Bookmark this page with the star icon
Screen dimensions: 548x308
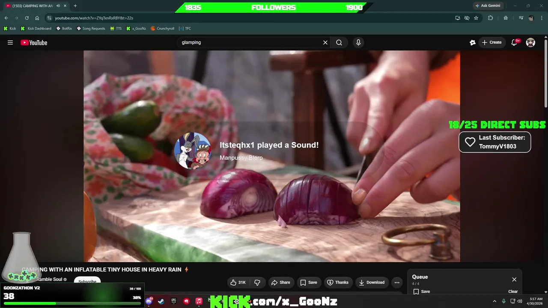point(476,18)
